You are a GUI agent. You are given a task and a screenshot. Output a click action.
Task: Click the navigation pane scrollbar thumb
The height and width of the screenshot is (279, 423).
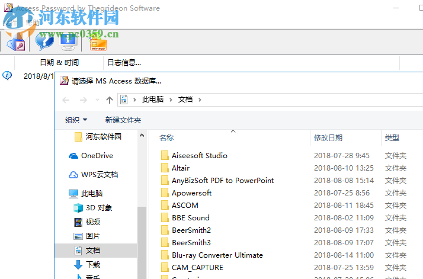pos(142,243)
